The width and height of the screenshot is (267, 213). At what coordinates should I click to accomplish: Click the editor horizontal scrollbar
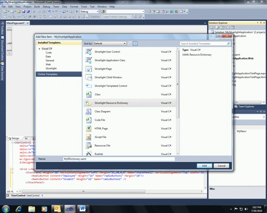coord(83,191)
